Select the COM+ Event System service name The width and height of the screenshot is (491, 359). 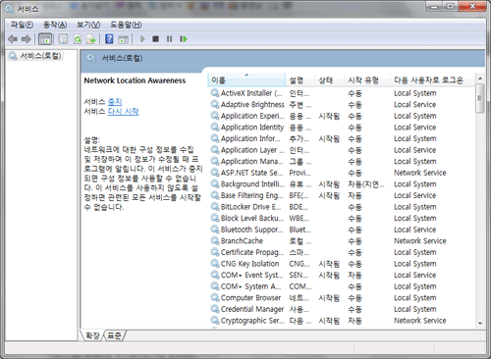tap(251, 275)
